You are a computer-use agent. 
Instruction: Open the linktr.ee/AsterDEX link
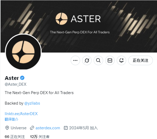coord(21,114)
